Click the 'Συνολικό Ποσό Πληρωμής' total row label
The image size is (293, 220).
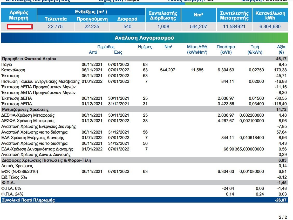28,200
